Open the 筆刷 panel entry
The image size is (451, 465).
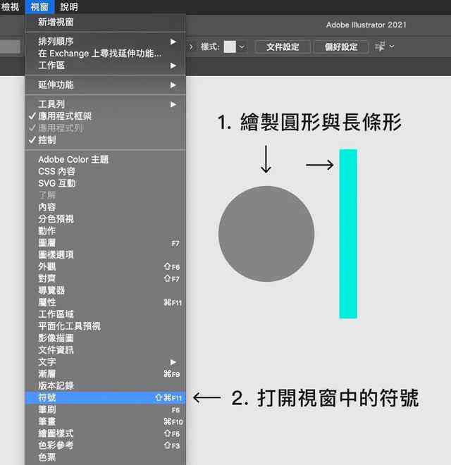pyautogui.click(x=105, y=409)
